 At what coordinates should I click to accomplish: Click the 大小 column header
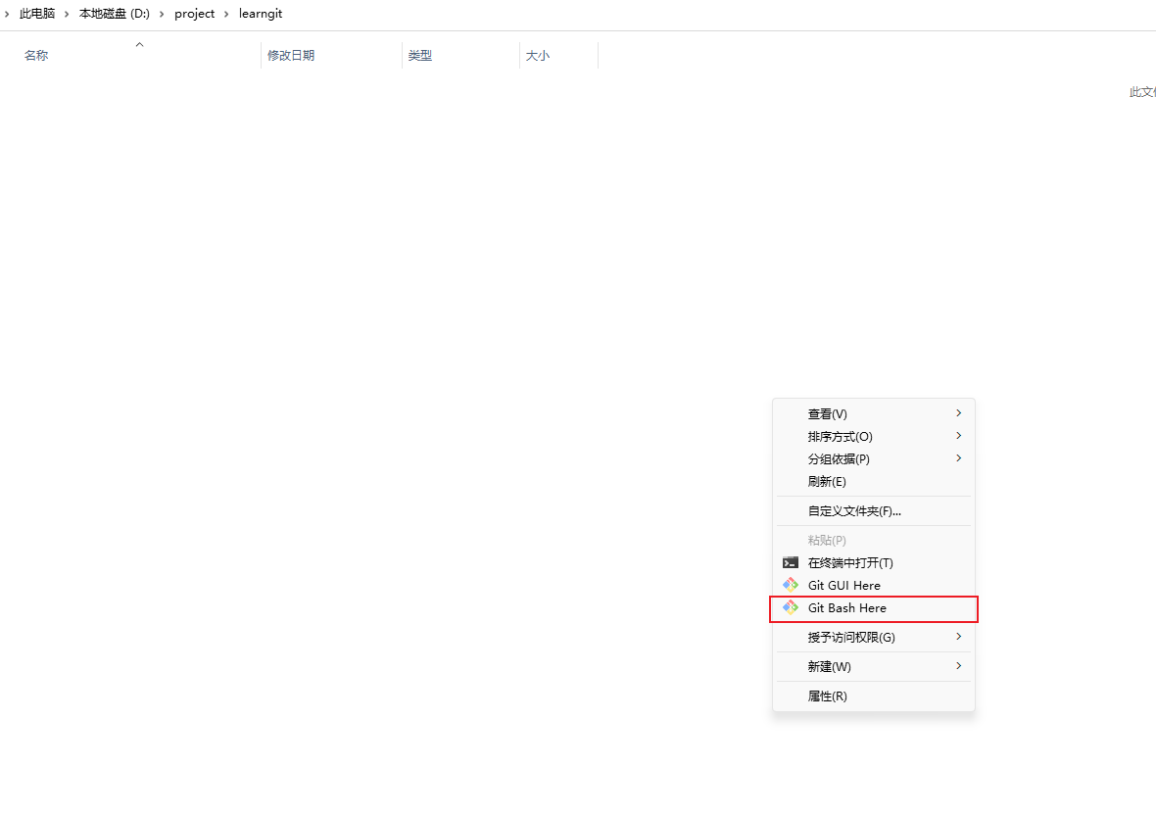tap(538, 56)
